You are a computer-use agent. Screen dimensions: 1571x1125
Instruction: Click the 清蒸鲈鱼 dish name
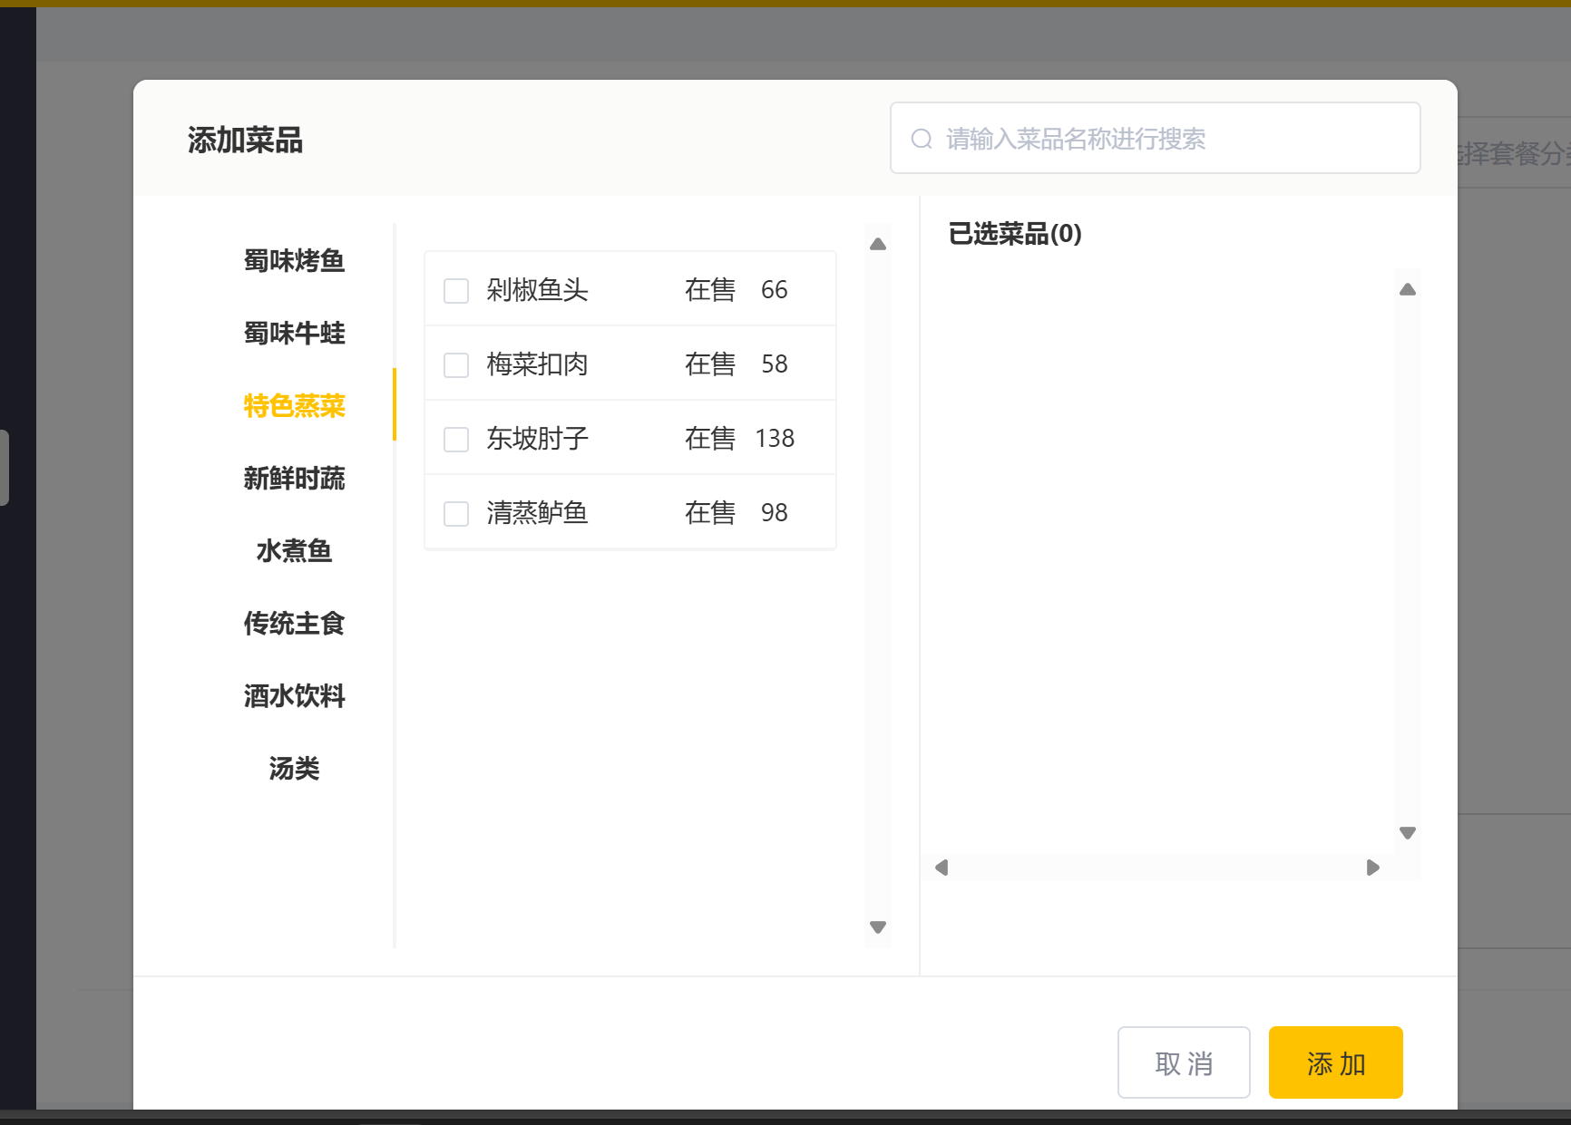tap(537, 513)
